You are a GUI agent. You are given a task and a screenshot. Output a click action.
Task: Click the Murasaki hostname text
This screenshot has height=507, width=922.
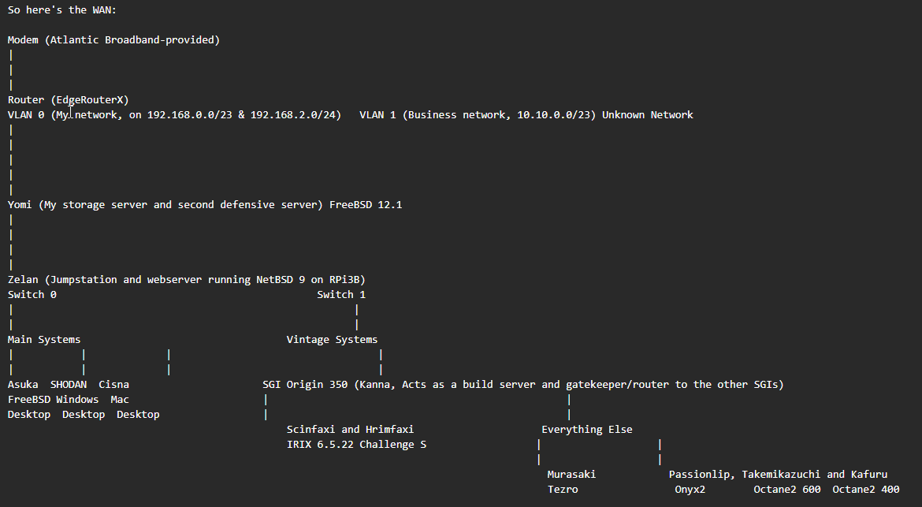pos(571,474)
